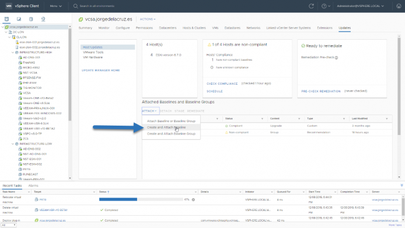Viewport: 405px width, 228px height.
Task: Filter the Last Modified column
Action: click(387, 119)
